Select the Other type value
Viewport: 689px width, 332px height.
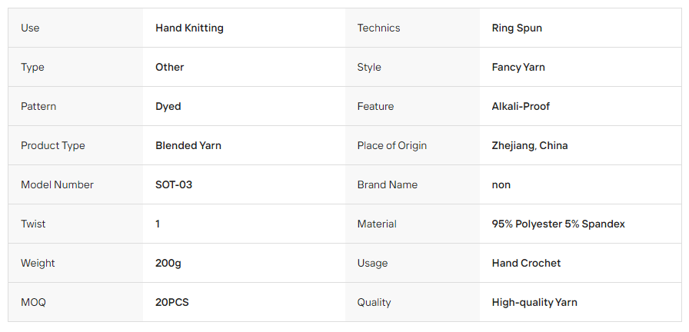click(x=170, y=67)
